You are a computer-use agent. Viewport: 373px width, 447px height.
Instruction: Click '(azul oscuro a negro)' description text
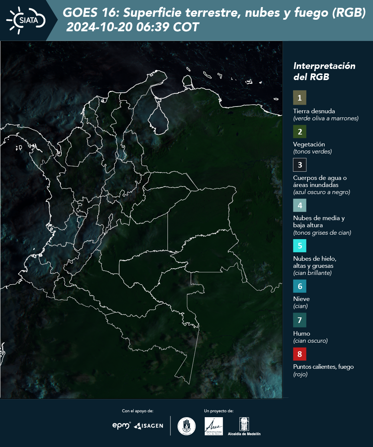[x=322, y=192]
